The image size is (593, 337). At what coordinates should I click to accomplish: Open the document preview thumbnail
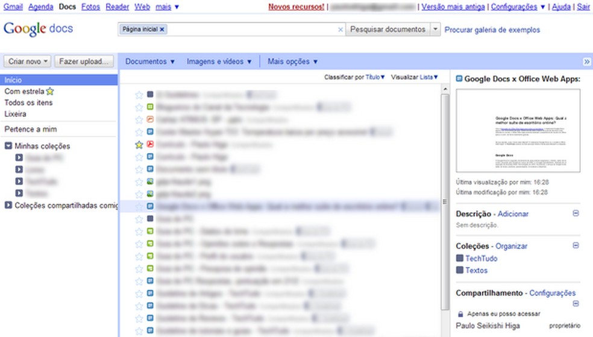518,130
